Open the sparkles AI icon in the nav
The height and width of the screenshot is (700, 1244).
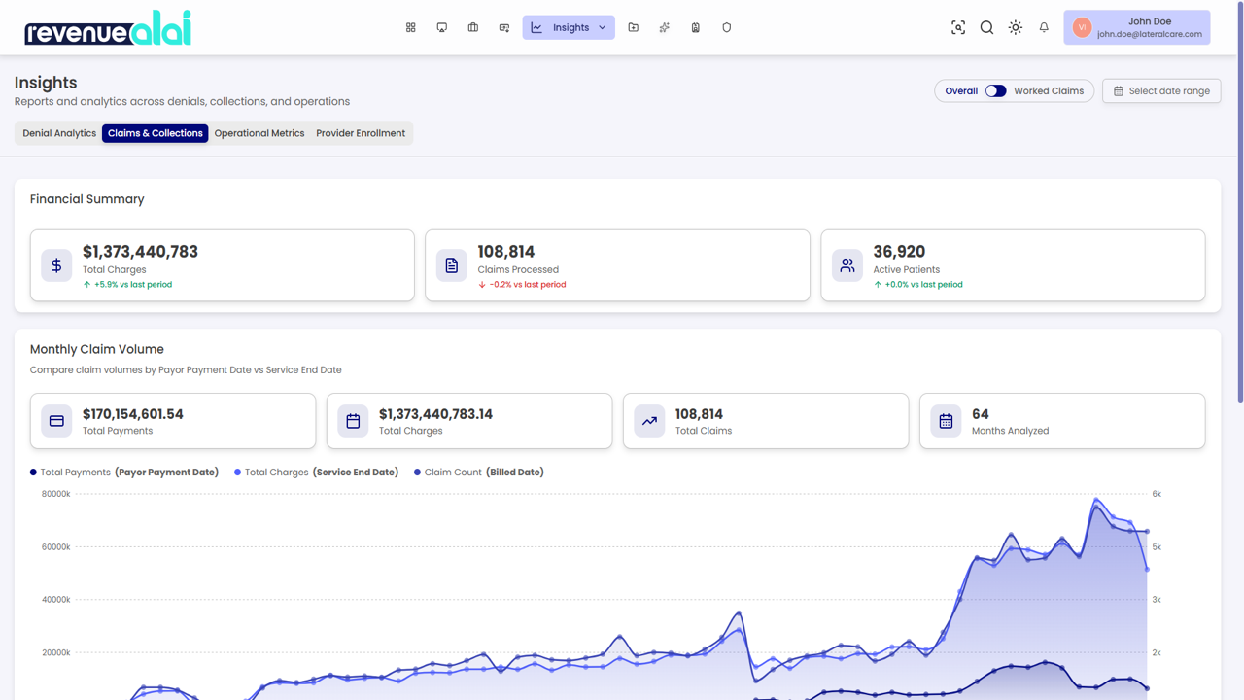[664, 27]
